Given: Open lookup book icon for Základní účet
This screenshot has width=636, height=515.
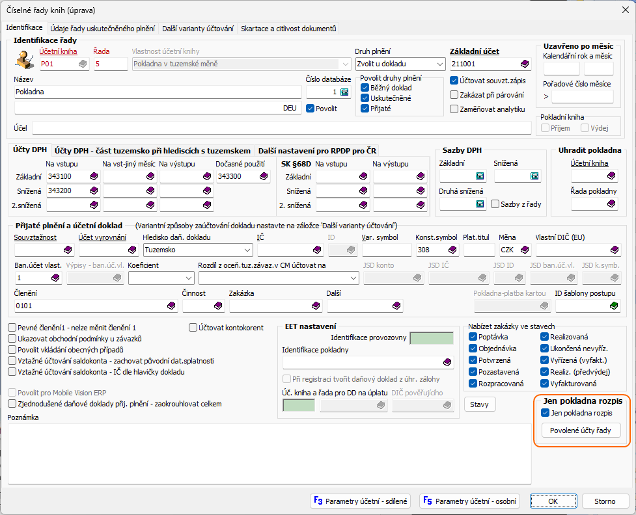Looking at the screenshot, I should point(525,64).
